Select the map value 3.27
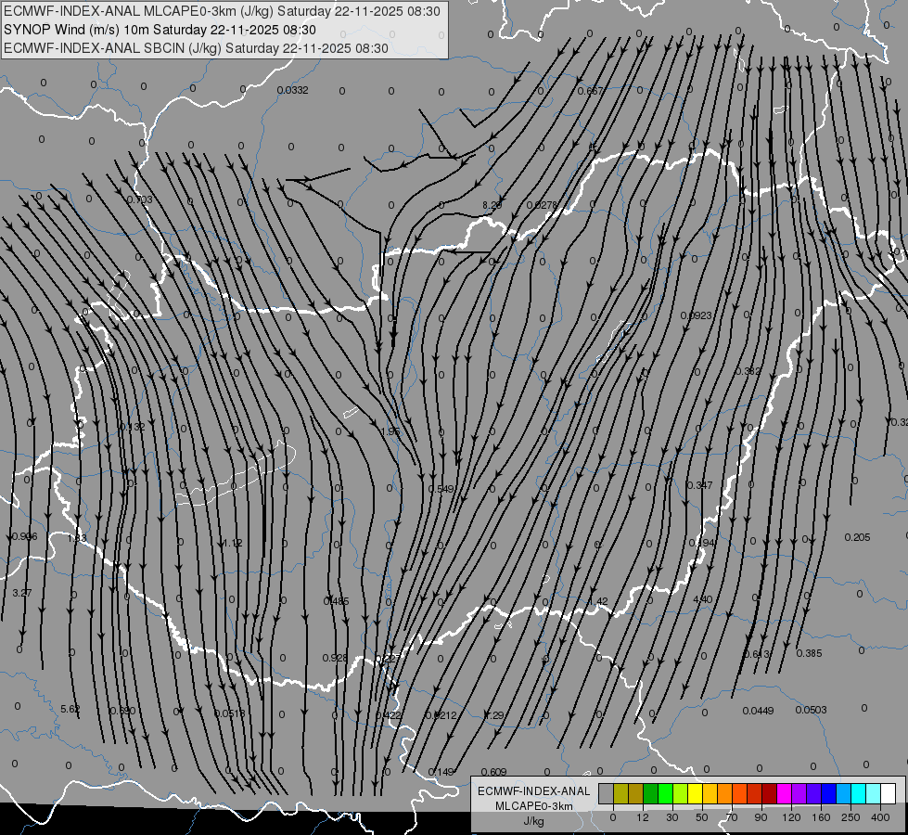The height and width of the screenshot is (835, 908). [x=22, y=593]
